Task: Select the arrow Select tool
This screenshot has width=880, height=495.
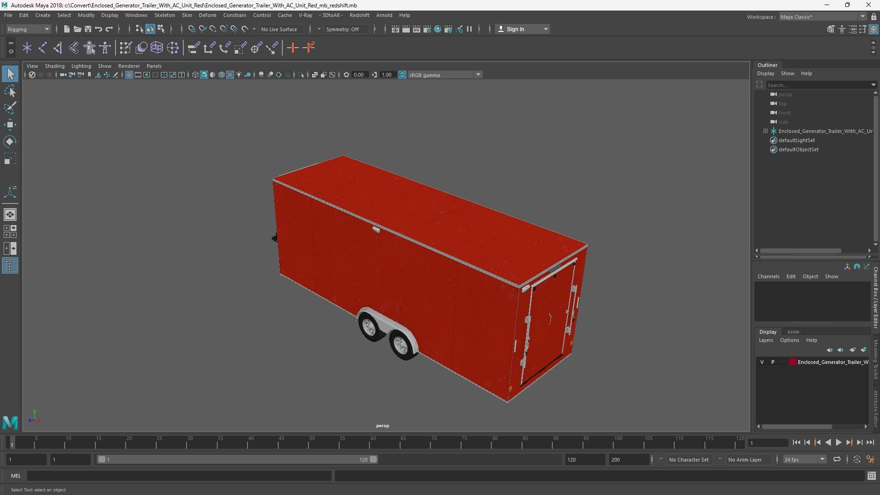Action: 10,74
